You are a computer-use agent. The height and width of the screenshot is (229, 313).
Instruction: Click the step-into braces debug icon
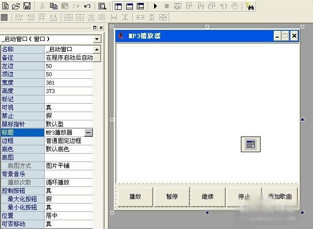(x=189, y=6)
